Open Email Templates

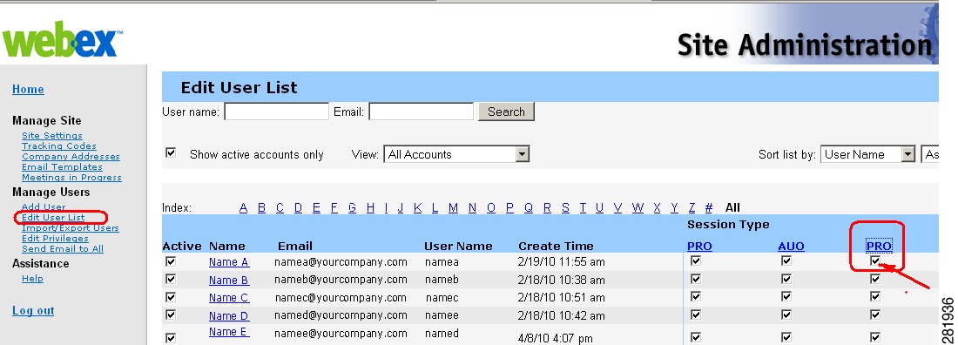point(63,167)
